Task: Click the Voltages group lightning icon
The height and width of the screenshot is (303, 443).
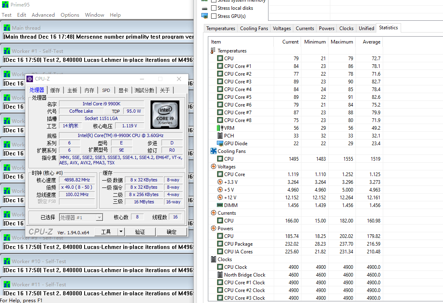Action: [214, 167]
